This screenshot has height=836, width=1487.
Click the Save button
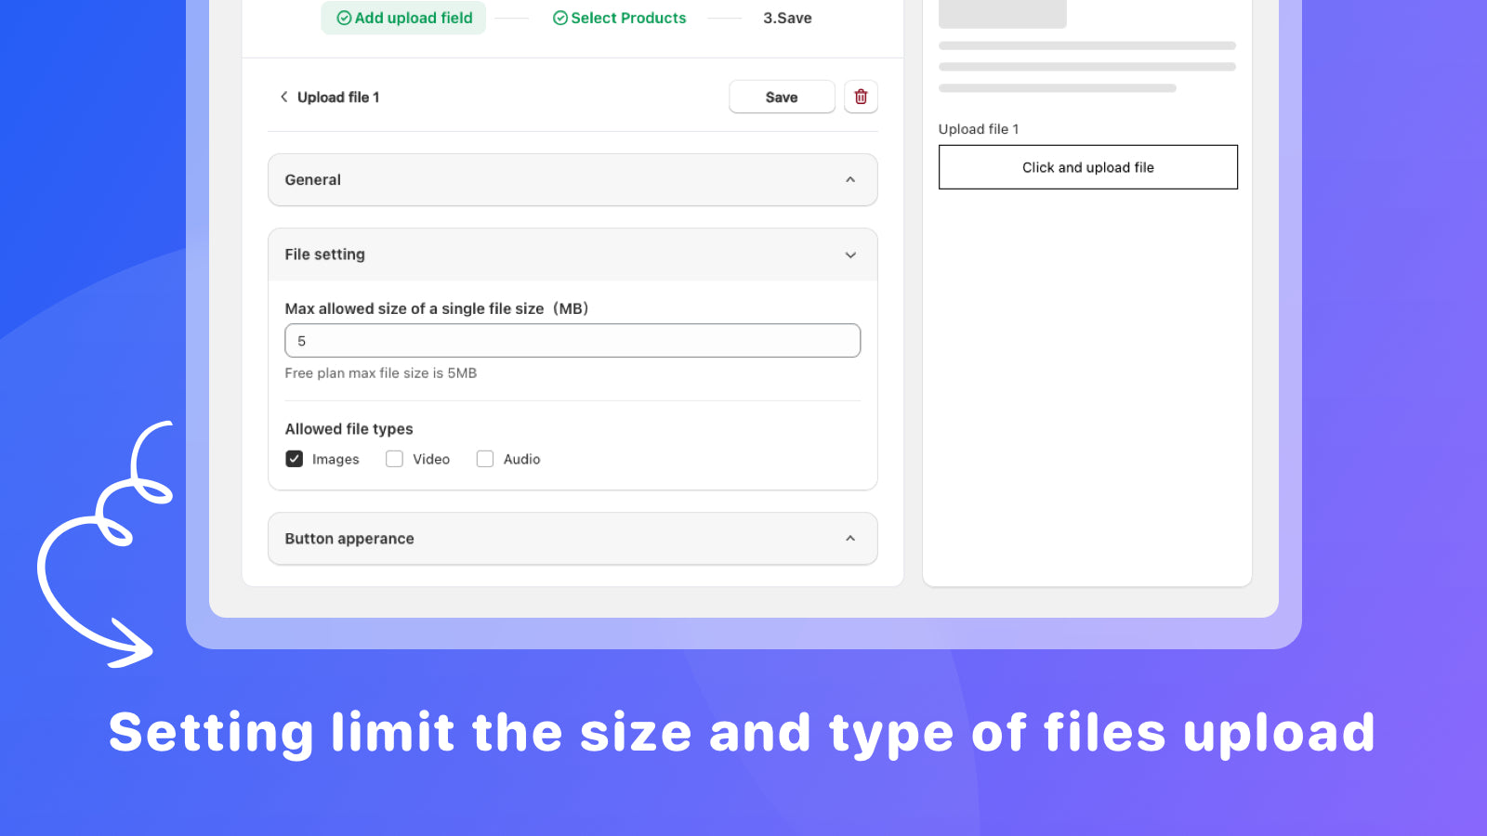pyautogui.click(x=781, y=97)
